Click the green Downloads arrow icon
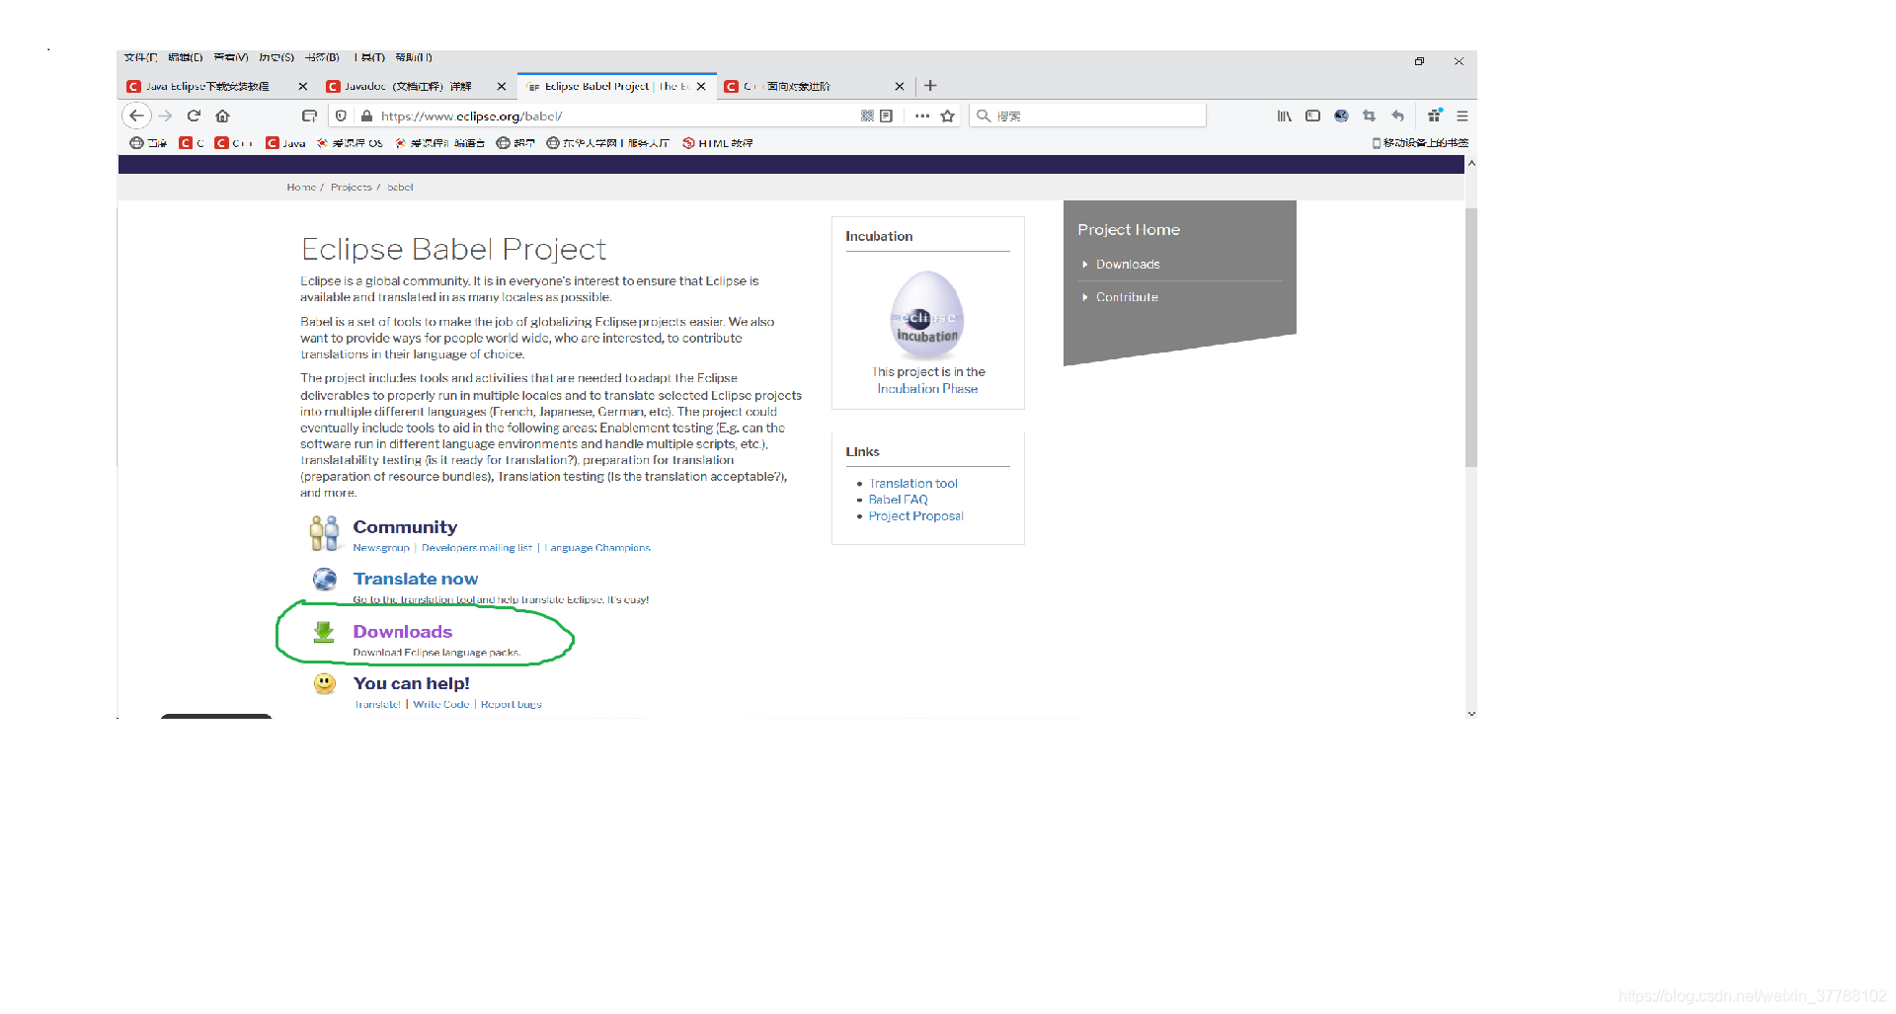1896x1014 pixels. click(324, 632)
